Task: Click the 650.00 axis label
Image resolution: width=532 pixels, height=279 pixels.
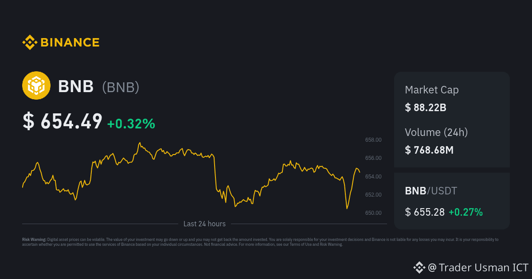Action: coord(373,213)
